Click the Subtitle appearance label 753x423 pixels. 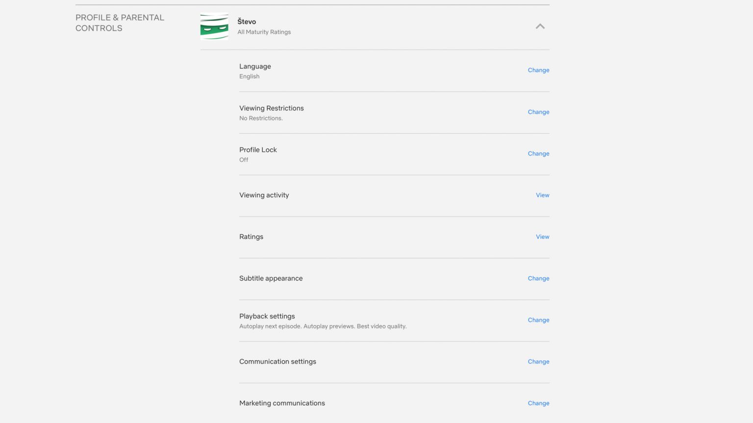[x=271, y=278]
